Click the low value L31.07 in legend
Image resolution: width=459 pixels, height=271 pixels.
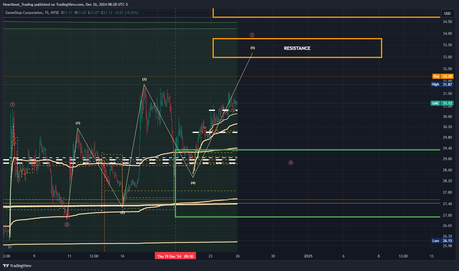pyautogui.click(x=93, y=13)
